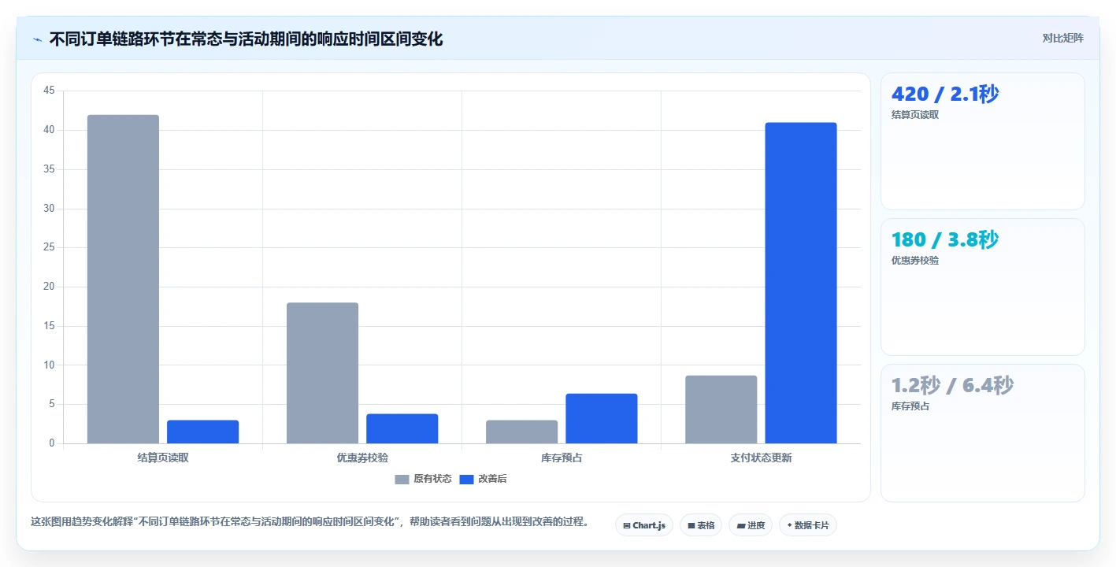Click the 支付状态更新 x-axis label
This screenshot has height=567, width=1116.
761,458
